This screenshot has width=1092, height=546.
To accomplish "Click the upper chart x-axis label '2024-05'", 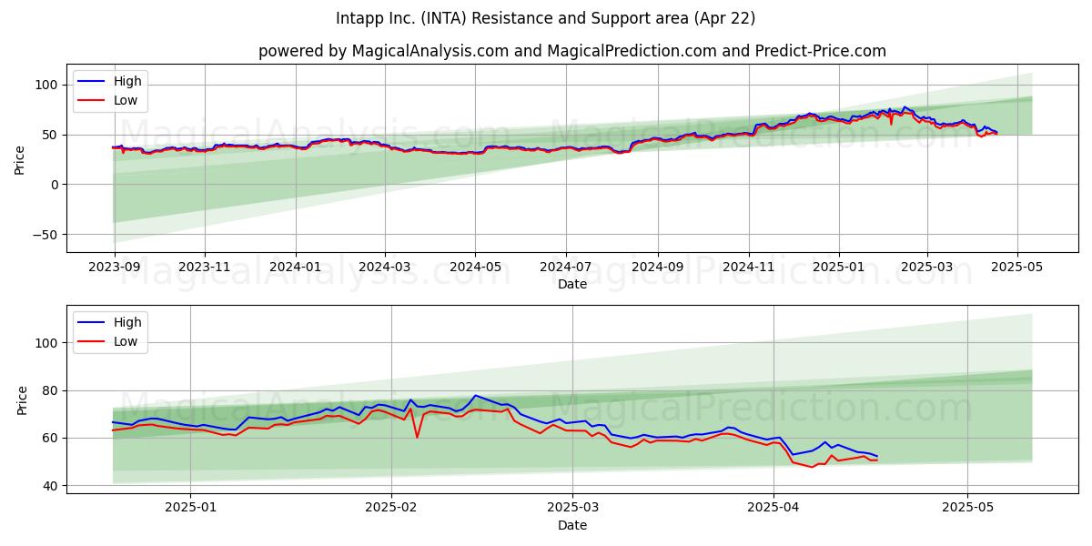I will [x=474, y=268].
